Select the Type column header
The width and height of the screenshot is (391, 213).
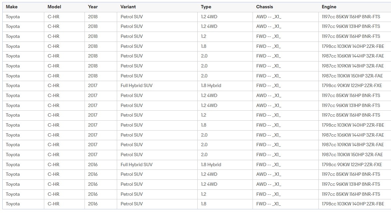[206, 7]
